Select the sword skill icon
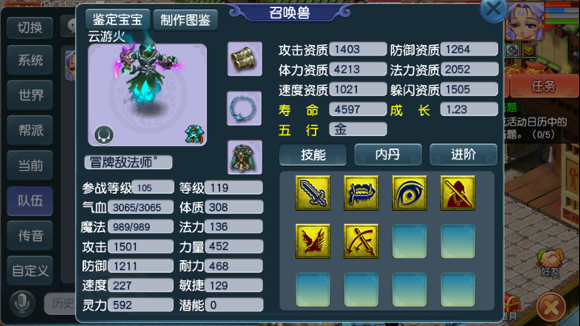The width and height of the screenshot is (580, 326). 313,193
